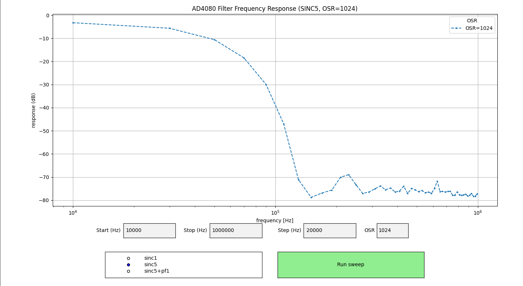The height and width of the screenshot is (286, 523).
Task: Click the Stop (Hz) input field
Action: pyautogui.click(x=236, y=231)
